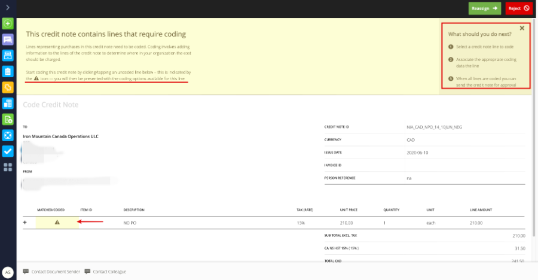This screenshot has width=538, height=280.
Task: Open the purple chat messages icon
Action: click(8, 39)
